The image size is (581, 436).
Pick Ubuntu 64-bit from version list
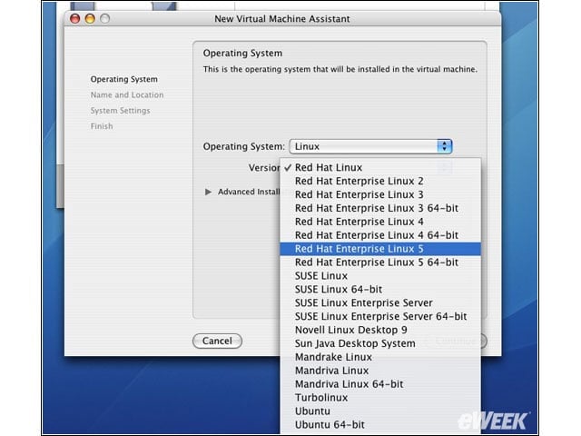[380, 424]
